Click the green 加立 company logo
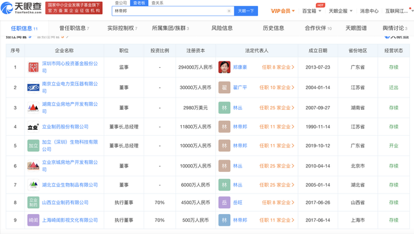Viewport: 414px width, 234px height. (33, 145)
